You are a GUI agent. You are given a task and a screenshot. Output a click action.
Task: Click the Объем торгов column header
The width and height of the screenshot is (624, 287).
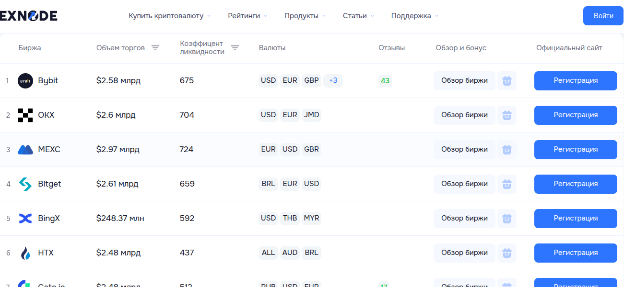click(120, 48)
